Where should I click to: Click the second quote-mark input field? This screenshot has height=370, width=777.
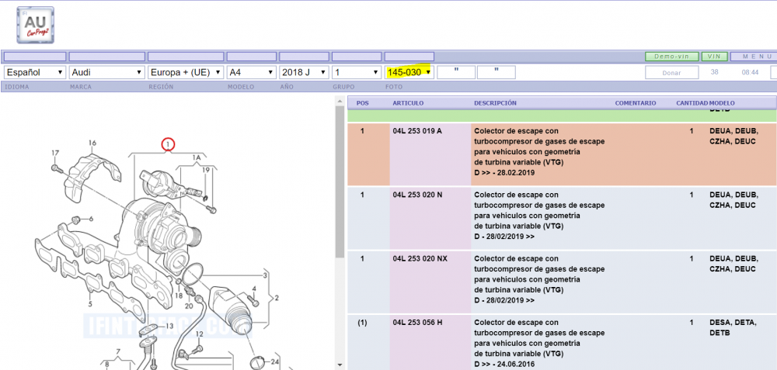click(496, 72)
